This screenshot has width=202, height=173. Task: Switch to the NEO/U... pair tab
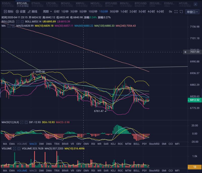click(x=96, y=4)
